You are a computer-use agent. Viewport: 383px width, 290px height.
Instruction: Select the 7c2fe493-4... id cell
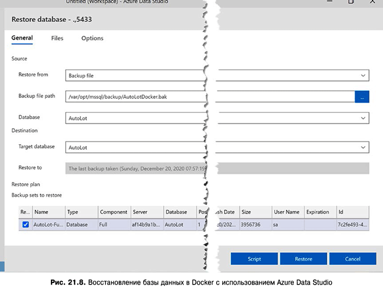coord(353,224)
